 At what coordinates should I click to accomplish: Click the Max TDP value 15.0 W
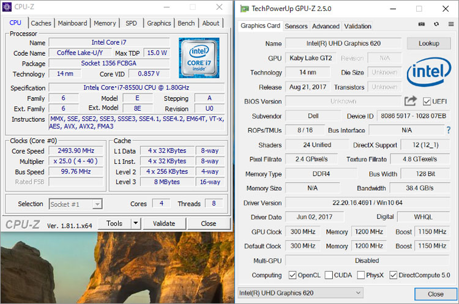[157, 53]
